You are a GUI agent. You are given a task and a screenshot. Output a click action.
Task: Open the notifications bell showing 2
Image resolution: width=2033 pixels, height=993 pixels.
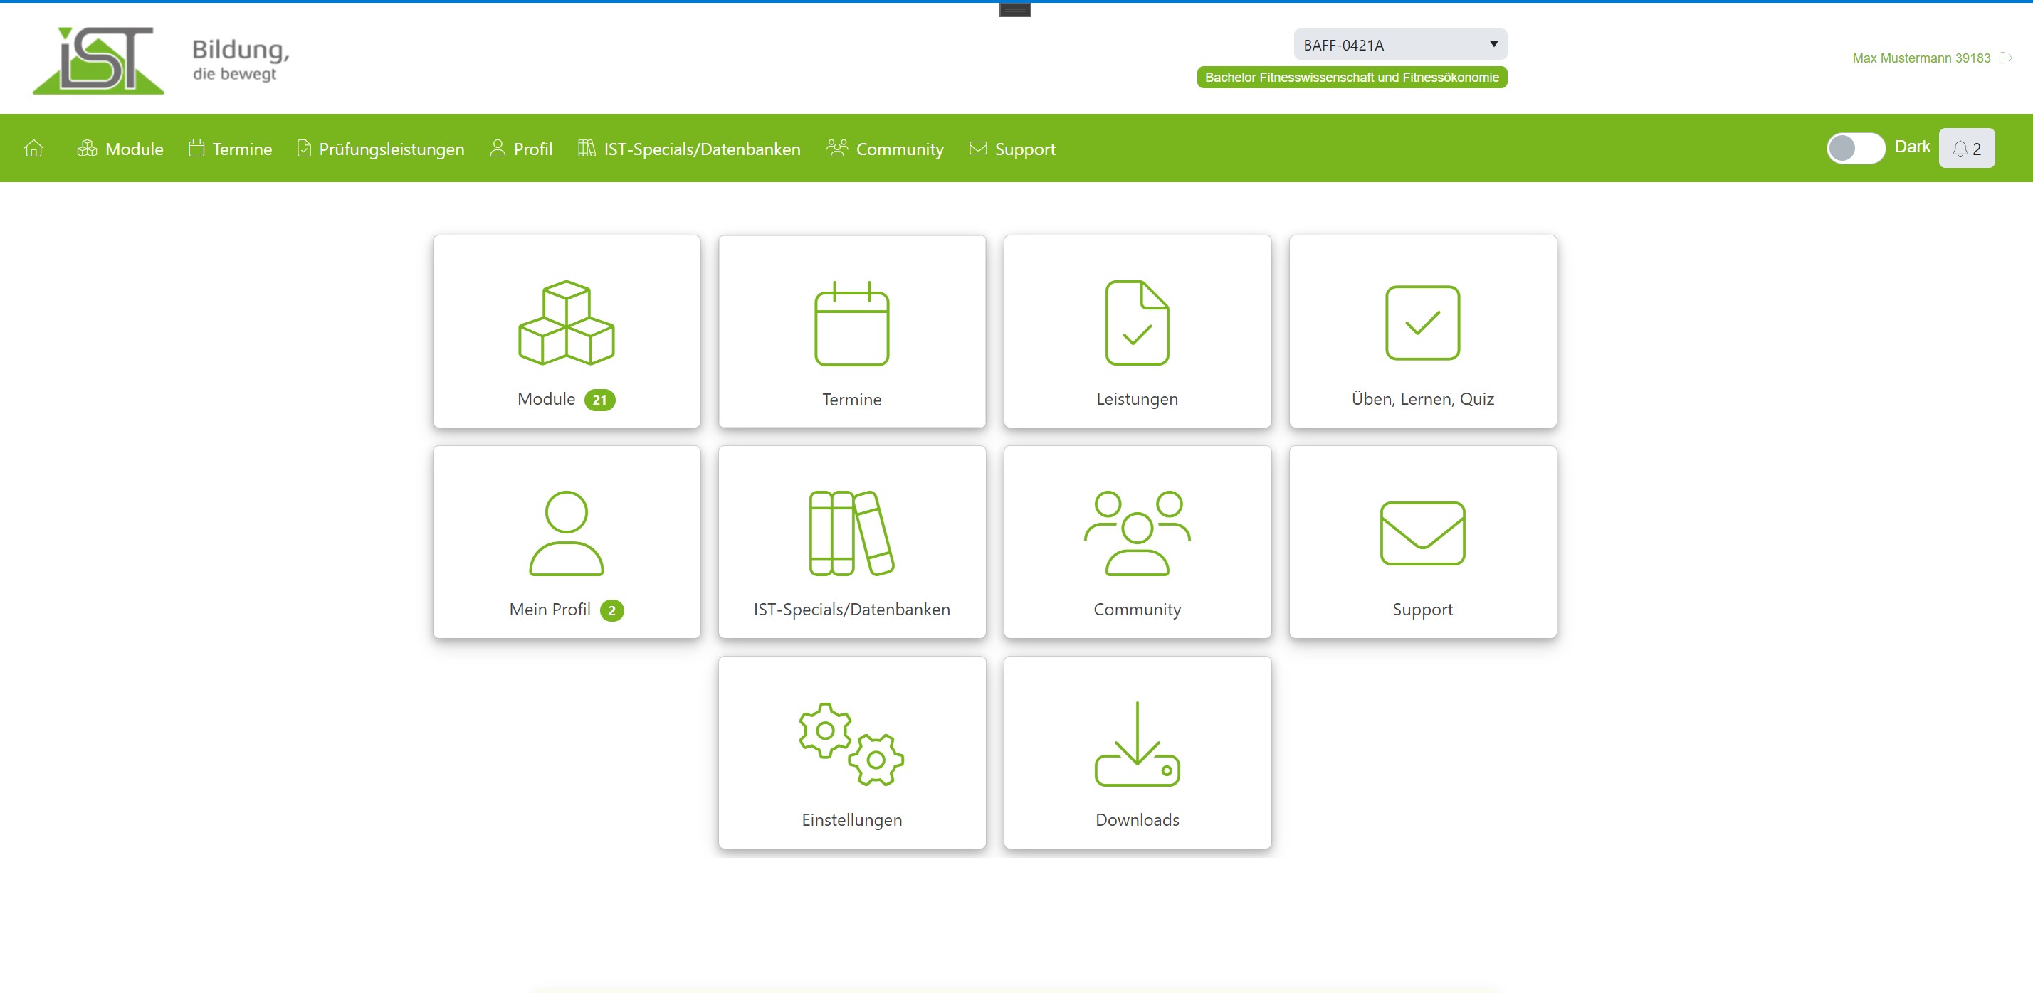[x=1966, y=148]
